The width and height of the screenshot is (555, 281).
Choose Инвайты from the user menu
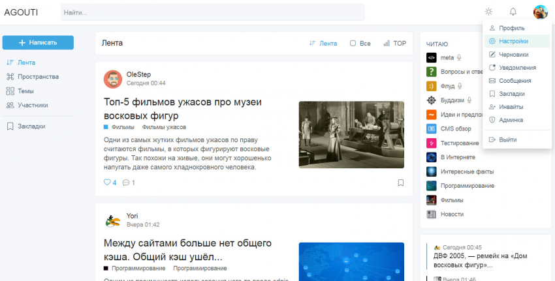point(517,107)
